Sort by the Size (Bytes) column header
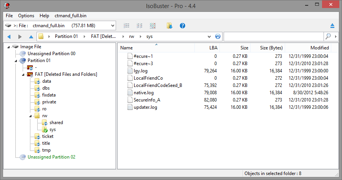Image resolution: width=342 pixels, height=180 pixels. (267, 47)
